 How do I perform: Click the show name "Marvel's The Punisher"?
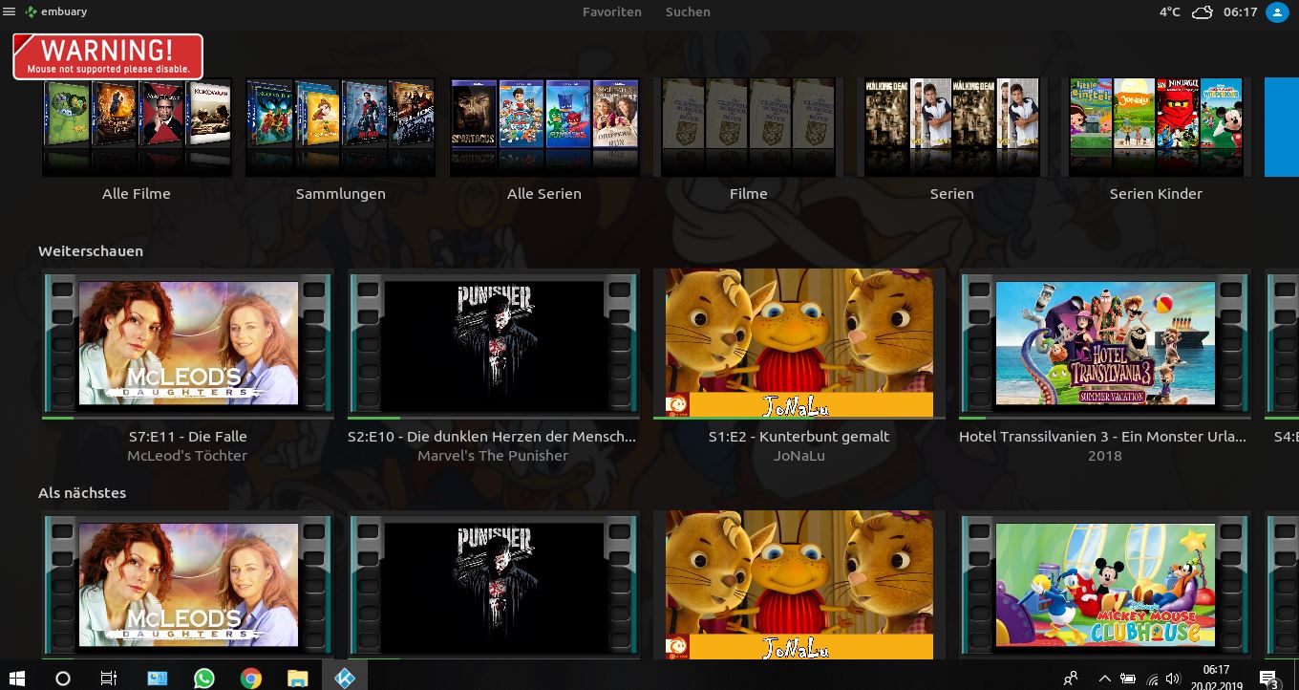(x=493, y=456)
